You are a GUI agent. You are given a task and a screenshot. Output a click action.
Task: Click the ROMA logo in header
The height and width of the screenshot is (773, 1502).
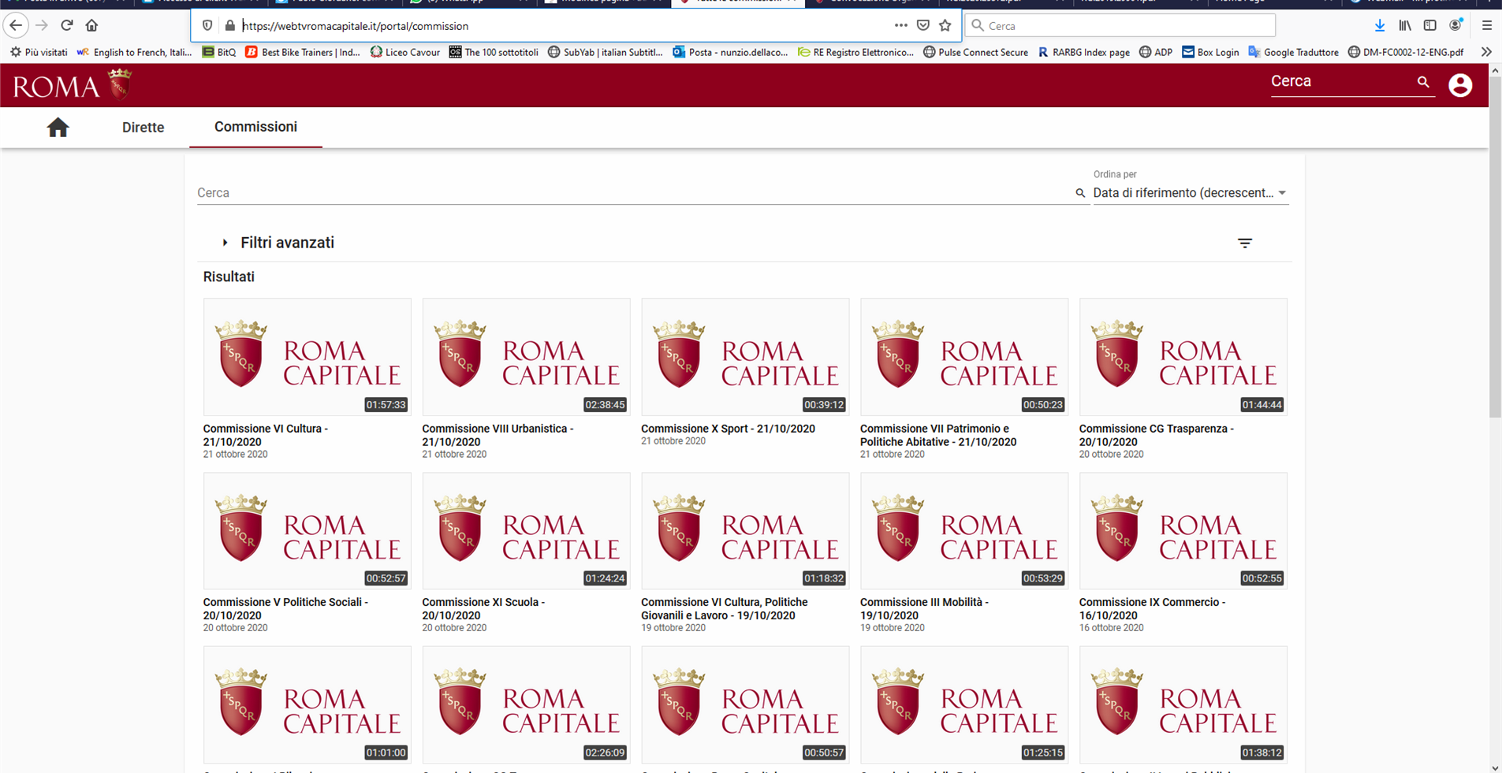point(72,85)
